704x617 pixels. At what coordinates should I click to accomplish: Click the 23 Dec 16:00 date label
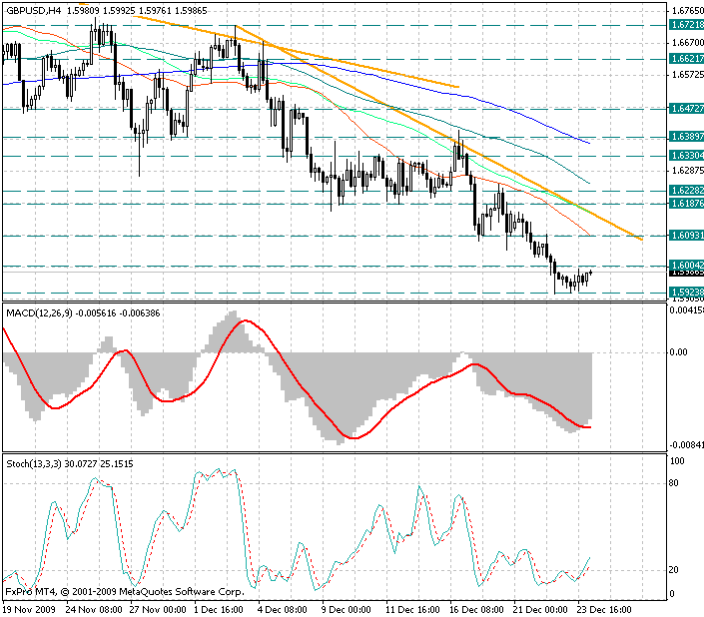click(x=604, y=610)
